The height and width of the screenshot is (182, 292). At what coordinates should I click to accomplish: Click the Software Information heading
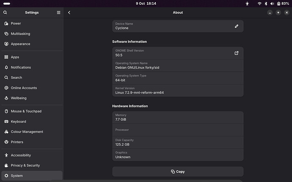tap(129, 42)
